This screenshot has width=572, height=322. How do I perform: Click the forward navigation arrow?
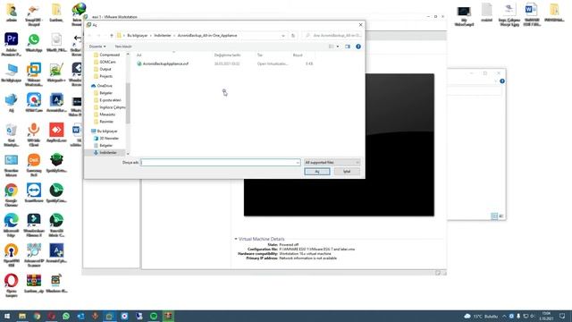point(98,36)
